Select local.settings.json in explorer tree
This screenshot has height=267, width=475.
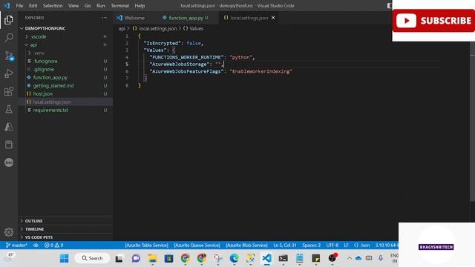click(x=65, y=102)
